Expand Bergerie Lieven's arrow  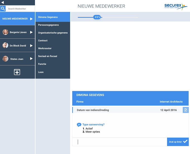pyautogui.click(x=31, y=32)
